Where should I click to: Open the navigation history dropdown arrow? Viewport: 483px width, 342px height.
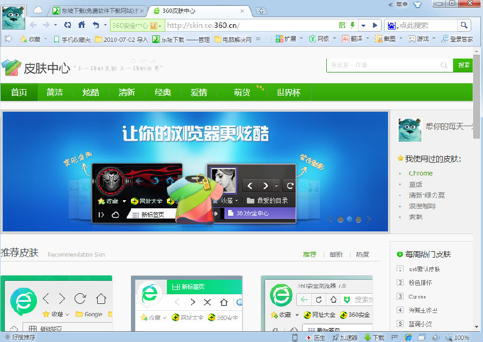(x=55, y=25)
